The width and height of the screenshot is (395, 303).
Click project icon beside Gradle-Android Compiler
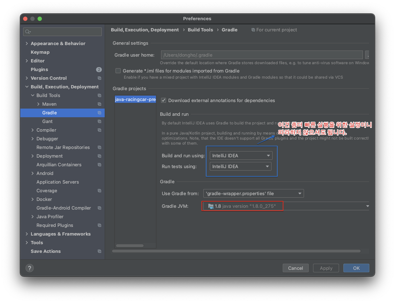100,208
